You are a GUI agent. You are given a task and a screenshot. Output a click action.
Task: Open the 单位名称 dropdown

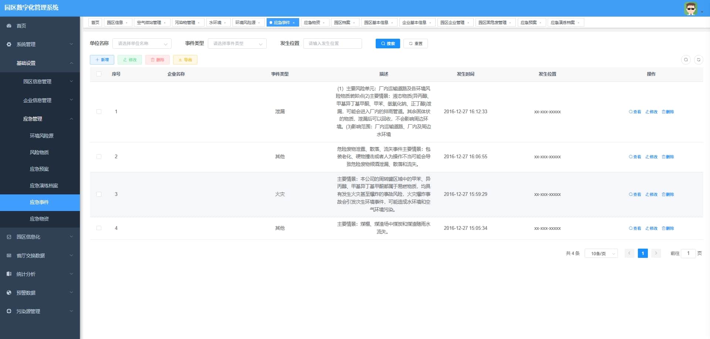point(142,44)
